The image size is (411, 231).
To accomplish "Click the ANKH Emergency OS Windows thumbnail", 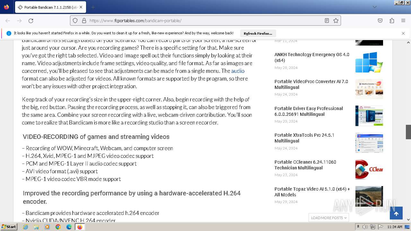I will pyautogui.click(x=369, y=62).
